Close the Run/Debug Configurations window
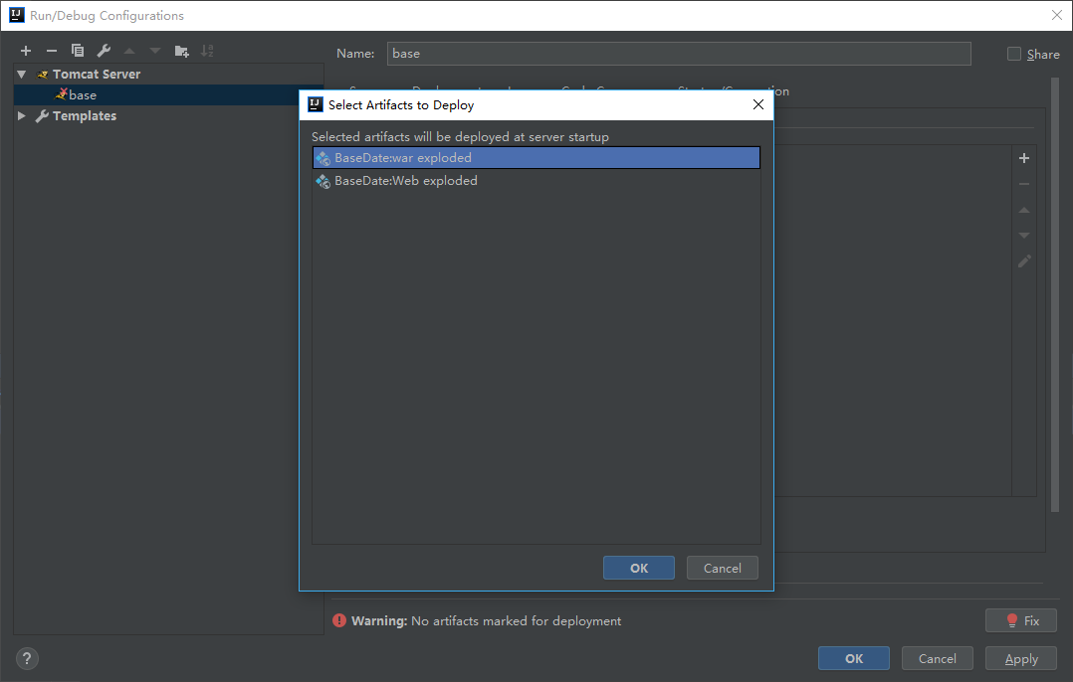This screenshot has height=682, width=1073. point(1057,15)
